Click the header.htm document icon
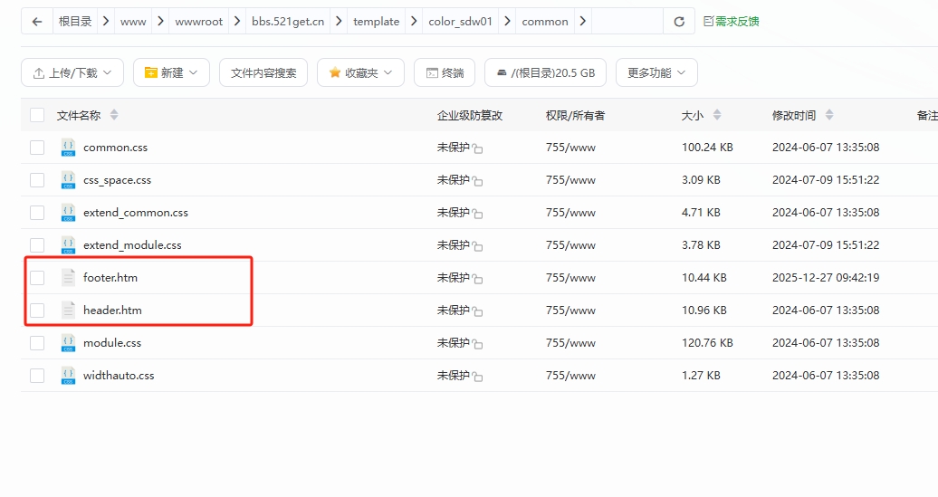The image size is (938, 497). click(68, 311)
